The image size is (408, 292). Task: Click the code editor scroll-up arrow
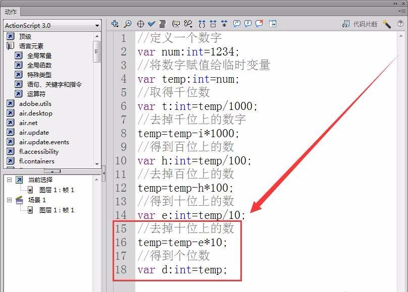(401, 36)
